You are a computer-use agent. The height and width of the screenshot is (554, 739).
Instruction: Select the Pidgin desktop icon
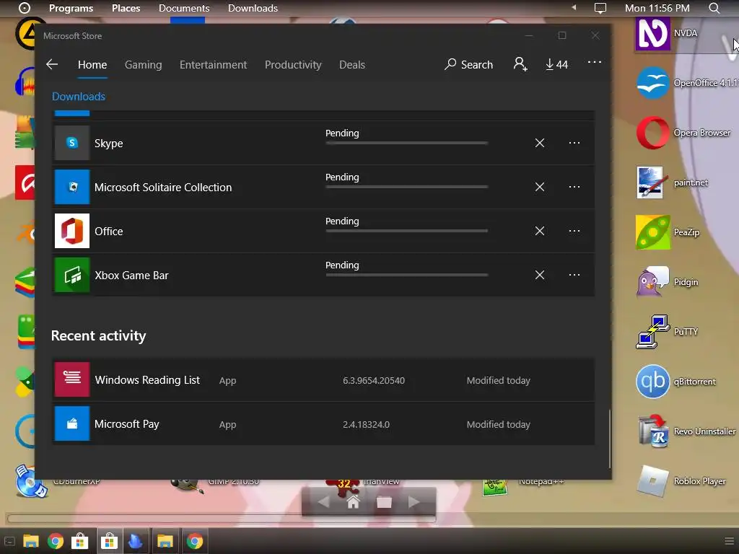point(652,282)
